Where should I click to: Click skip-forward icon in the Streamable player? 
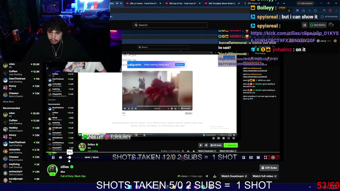point(132,108)
